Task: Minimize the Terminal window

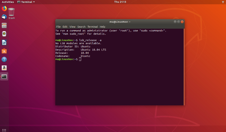Action: tap(175, 22)
